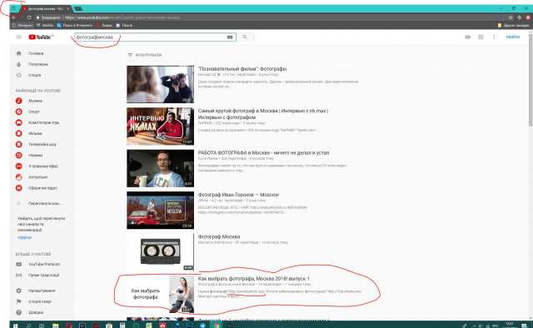Click the upload video camera icon
533x328 pixels.
468,37
